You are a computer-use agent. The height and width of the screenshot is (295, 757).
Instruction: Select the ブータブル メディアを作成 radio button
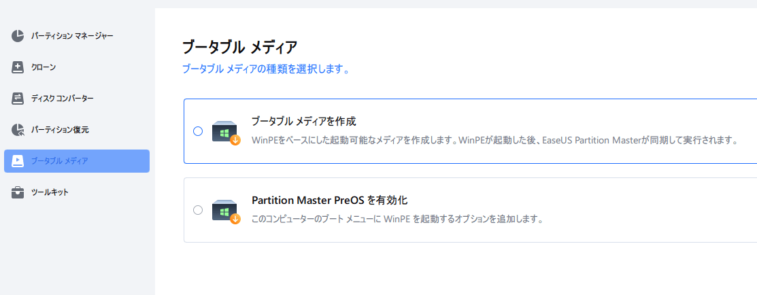pyautogui.click(x=197, y=131)
